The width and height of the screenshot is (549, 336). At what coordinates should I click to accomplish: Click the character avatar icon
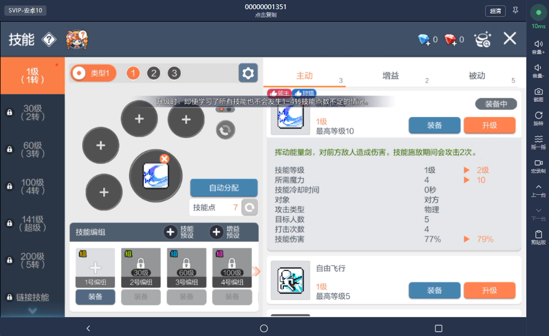(x=77, y=39)
